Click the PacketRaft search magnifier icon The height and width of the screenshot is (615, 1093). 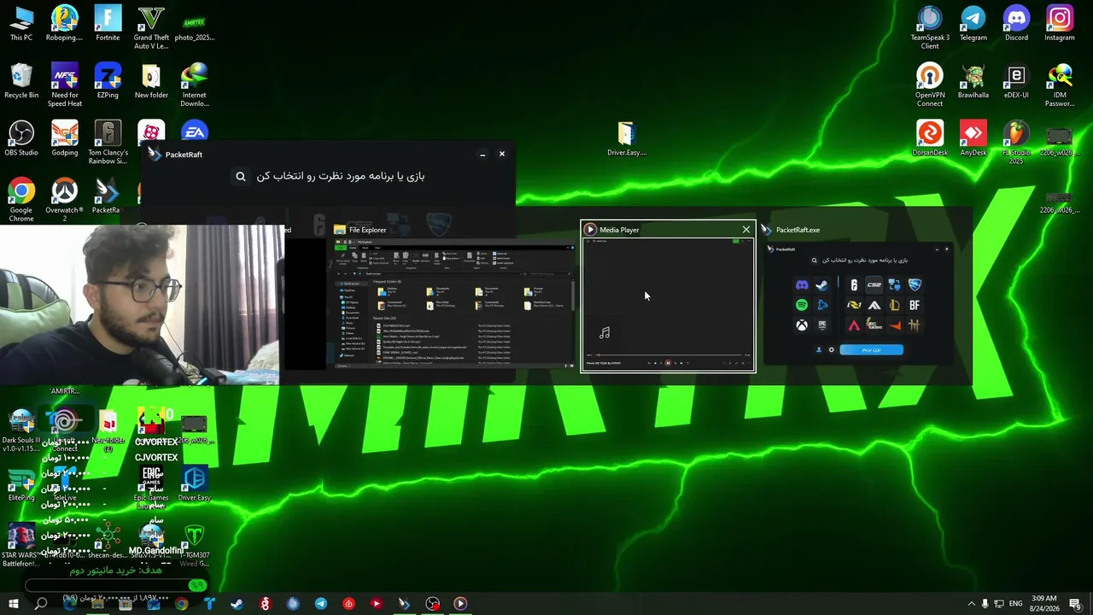[241, 176]
